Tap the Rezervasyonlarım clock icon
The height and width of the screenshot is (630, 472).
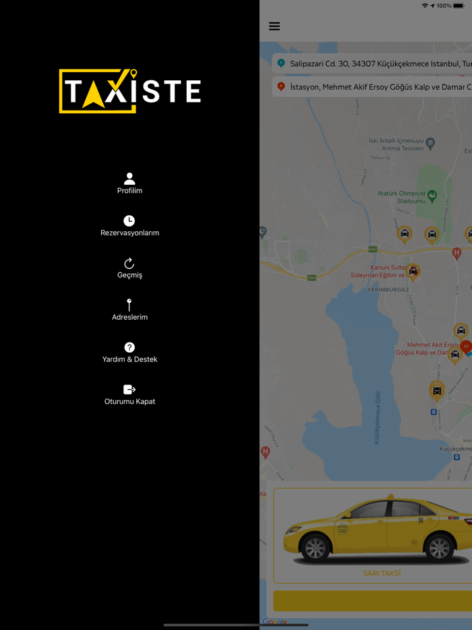tap(129, 221)
